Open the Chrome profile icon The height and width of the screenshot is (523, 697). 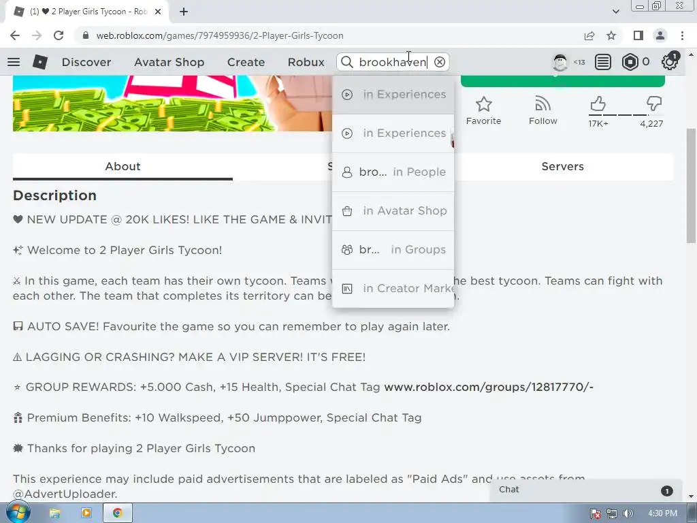[x=660, y=35]
